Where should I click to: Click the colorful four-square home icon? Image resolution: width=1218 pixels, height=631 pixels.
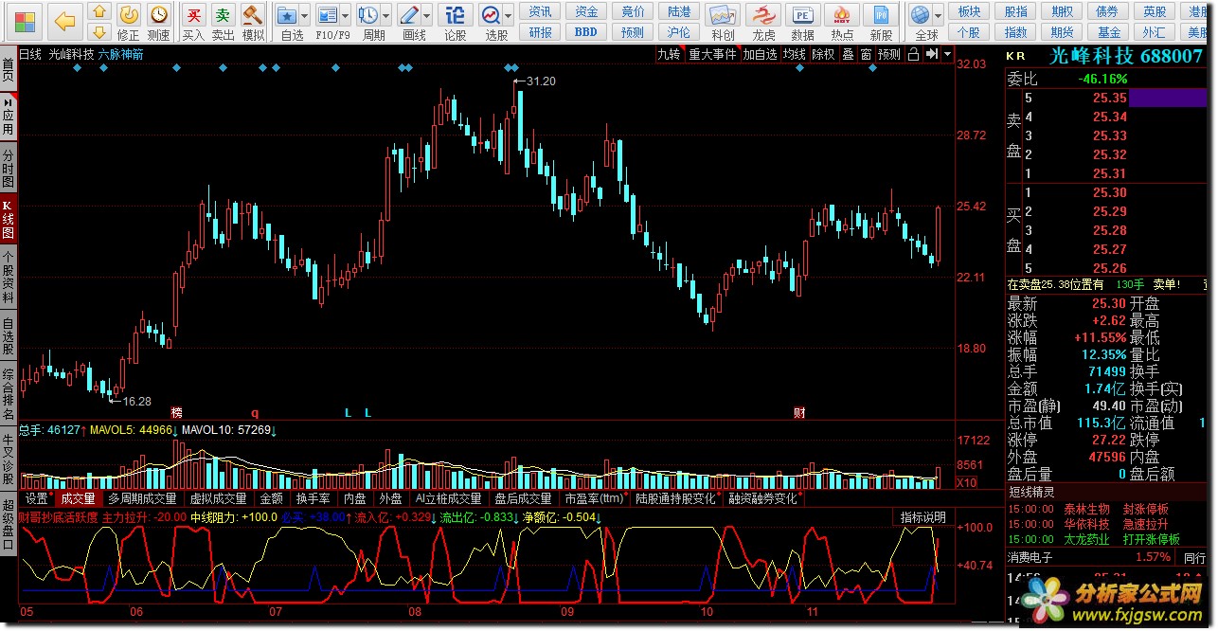(x=27, y=20)
